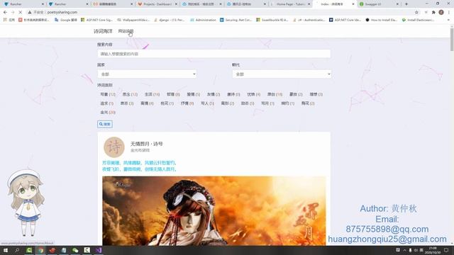Open the 网站说明 nav menu item

click(126, 31)
